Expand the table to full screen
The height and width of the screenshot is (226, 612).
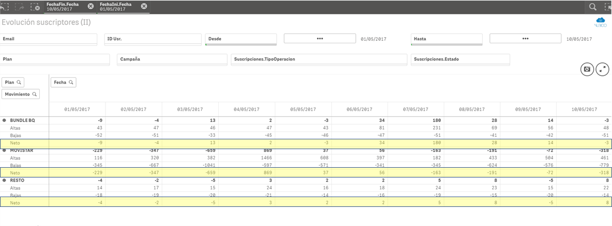602,69
